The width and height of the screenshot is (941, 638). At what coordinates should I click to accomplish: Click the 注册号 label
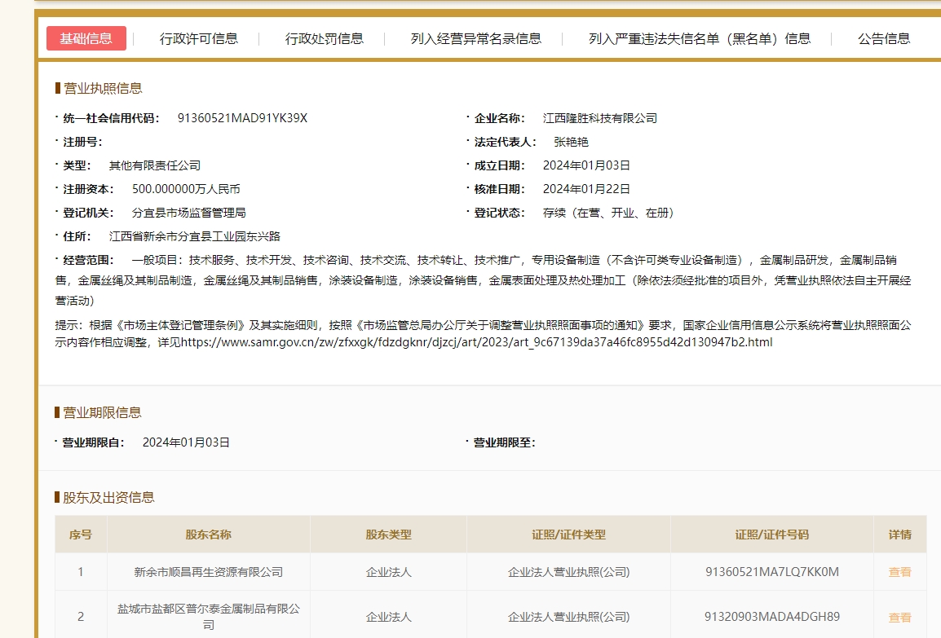(82, 142)
